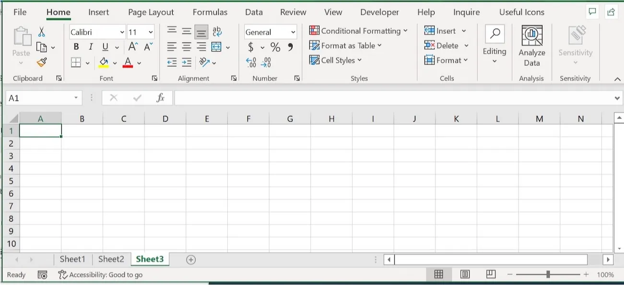
Task: Open the Developer tab
Action: pos(379,12)
